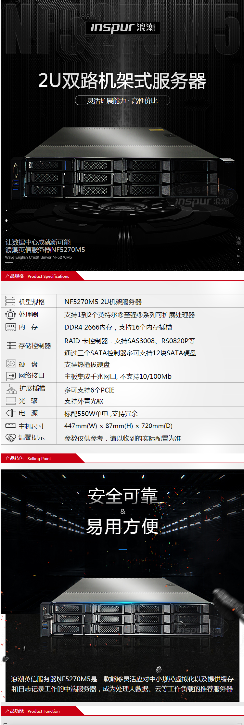Screen dimensions: 244x725
Task: Click the 扩展插槽 row label
Action: 32,388
